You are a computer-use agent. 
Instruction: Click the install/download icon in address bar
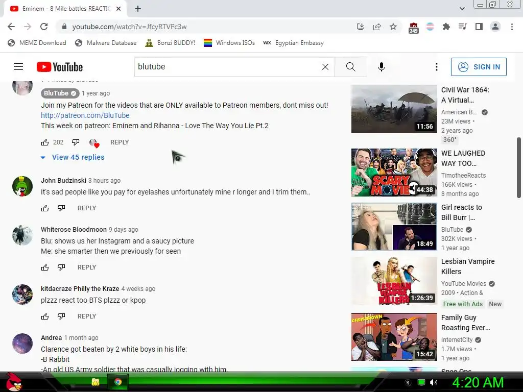tap(360, 27)
